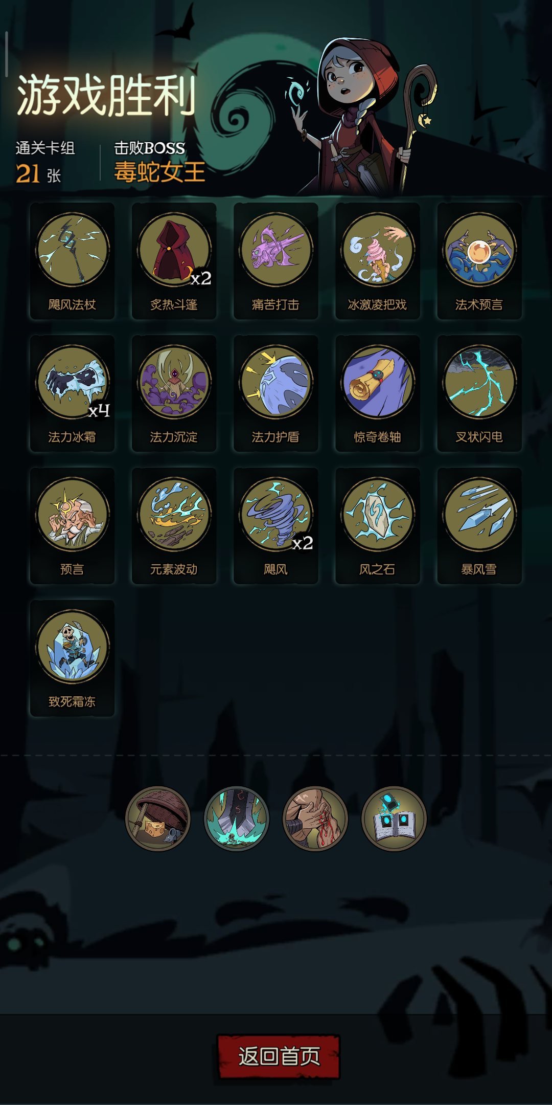Viewport: 552px width, 1105px height.
Task: Open the 风之石 stone card
Action: (x=377, y=526)
